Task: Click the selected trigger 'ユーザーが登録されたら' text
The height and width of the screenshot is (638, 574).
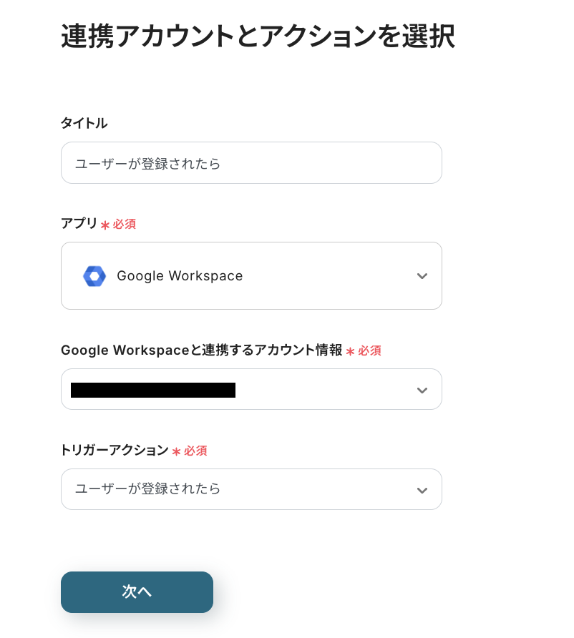Action: point(148,489)
